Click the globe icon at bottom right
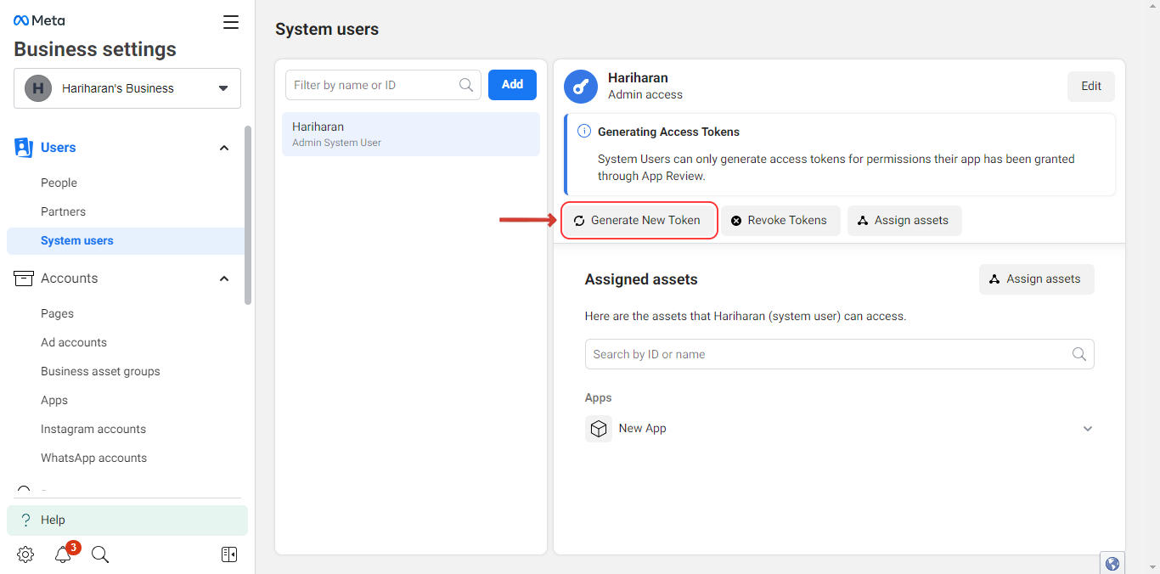 coord(1112,564)
